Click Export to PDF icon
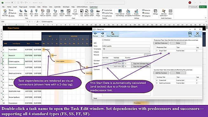208x117 pixels. pyautogui.click(x=92, y=13)
